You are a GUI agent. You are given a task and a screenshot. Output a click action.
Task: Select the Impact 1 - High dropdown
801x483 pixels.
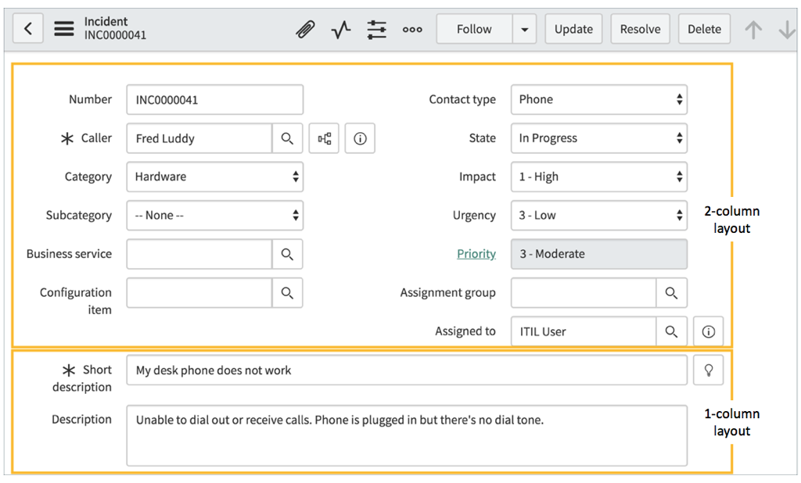pos(598,177)
